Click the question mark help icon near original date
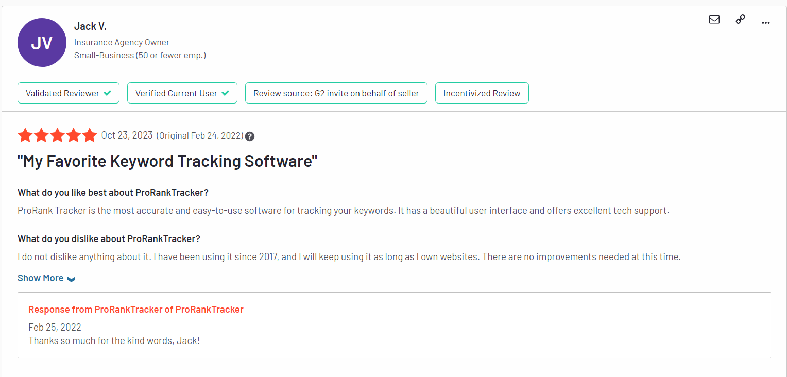The width and height of the screenshot is (787, 377). point(250,136)
